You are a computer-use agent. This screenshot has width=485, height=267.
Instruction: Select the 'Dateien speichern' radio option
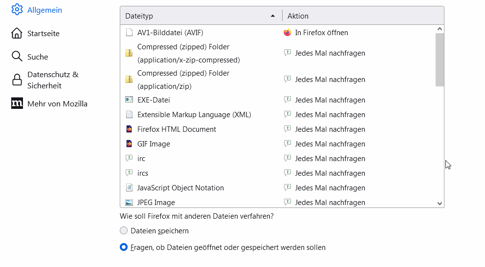pos(124,231)
